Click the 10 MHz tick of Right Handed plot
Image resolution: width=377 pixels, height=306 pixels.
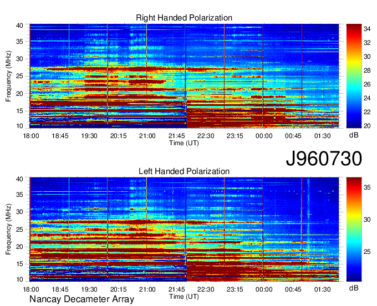point(19,126)
